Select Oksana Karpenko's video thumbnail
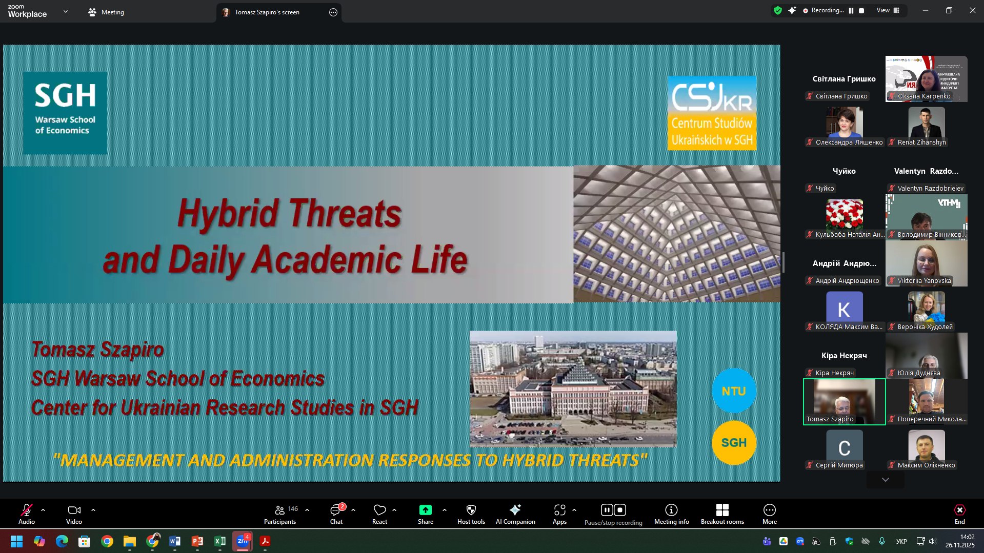 point(927,79)
